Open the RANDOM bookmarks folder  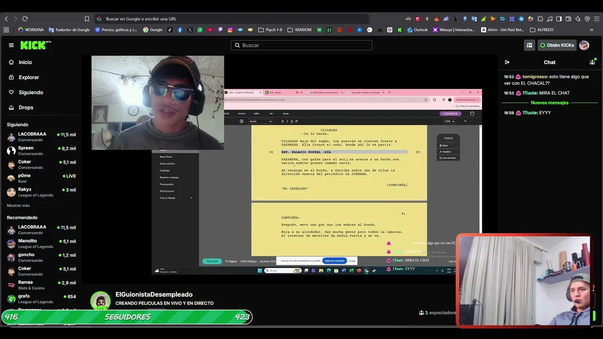[x=299, y=30]
